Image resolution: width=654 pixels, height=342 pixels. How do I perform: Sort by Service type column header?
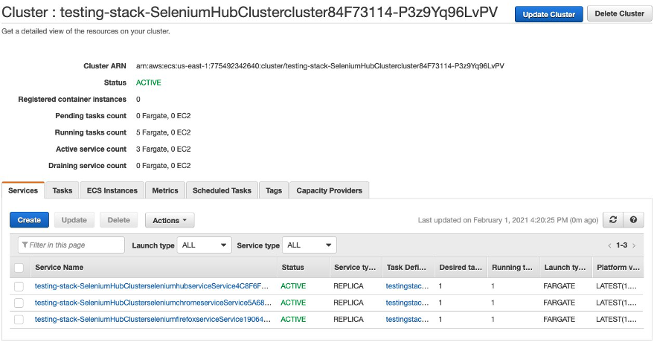(355, 268)
